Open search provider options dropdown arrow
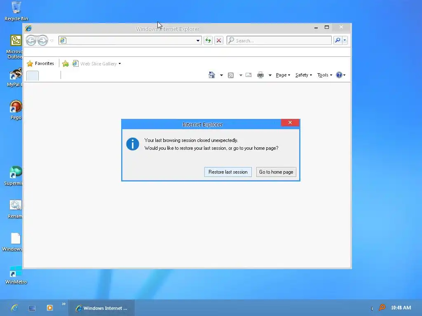Image resolution: width=422 pixels, height=316 pixels. [x=345, y=40]
